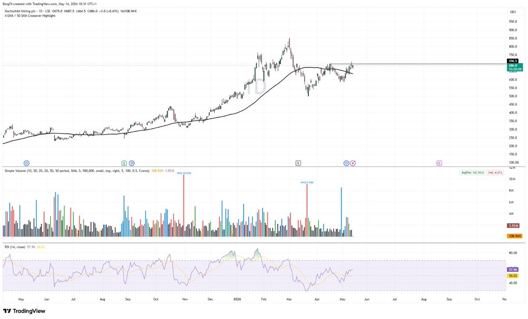The width and height of the screenshot is (528, 319).
Task: Click the 57.96 RSI axis label
Action: (x=513, y=269)
